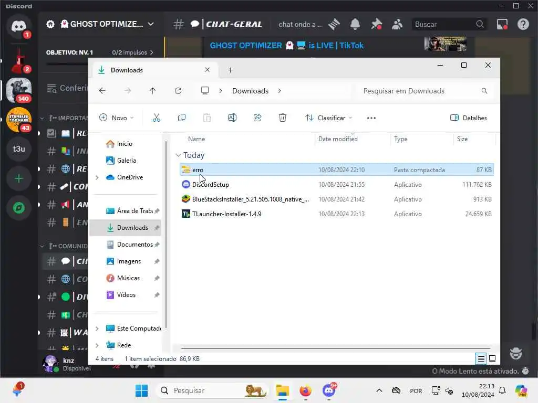Open Discord taskbar icon

[329, 390]
